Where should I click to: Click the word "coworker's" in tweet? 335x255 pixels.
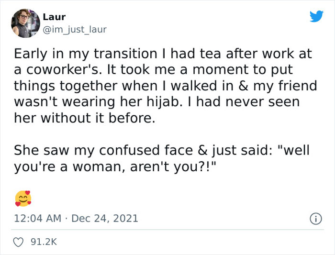[x=64, y=70]
